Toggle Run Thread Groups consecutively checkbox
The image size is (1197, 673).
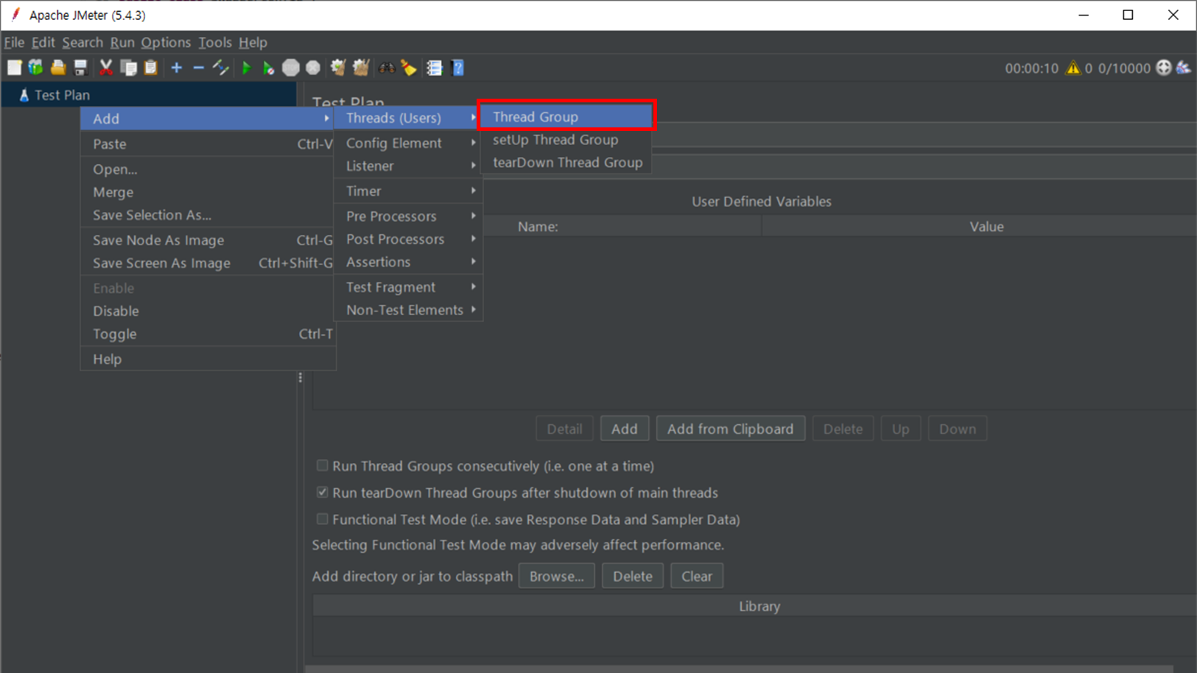click(322, 465)
